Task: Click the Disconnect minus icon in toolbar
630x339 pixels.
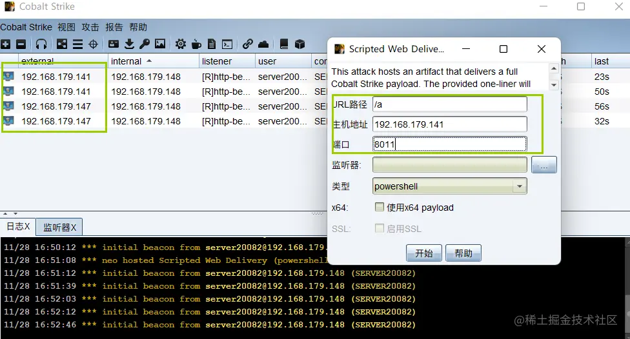Action: pos(21,44)
